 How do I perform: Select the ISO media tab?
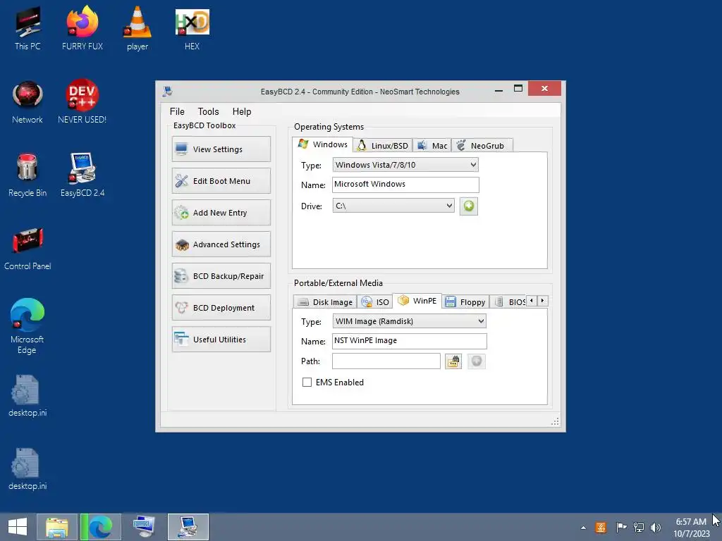pyautogui.click(x=375, y=301)
